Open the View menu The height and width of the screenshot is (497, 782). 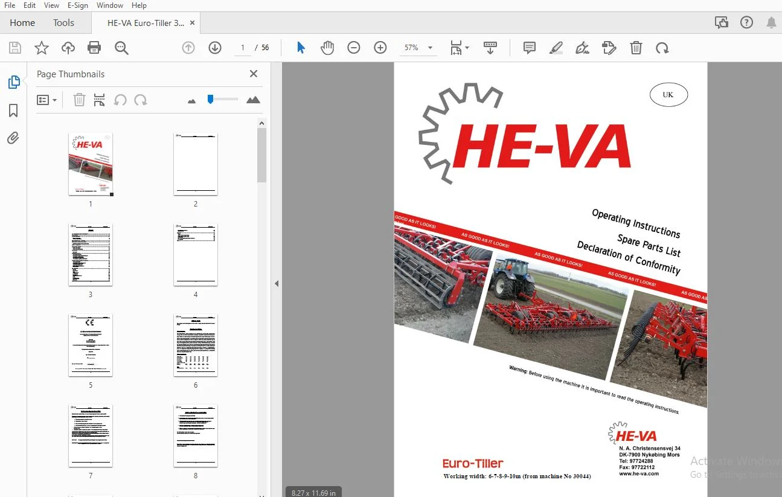click(51, 5)
